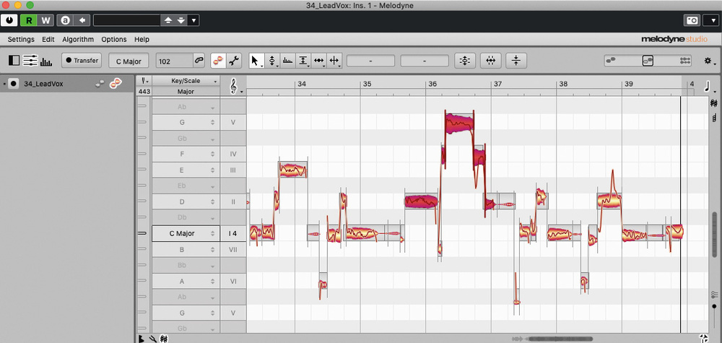The image size is (722, 343).
Task: Open the Quantize Time macro
Action: pos(490,61)
